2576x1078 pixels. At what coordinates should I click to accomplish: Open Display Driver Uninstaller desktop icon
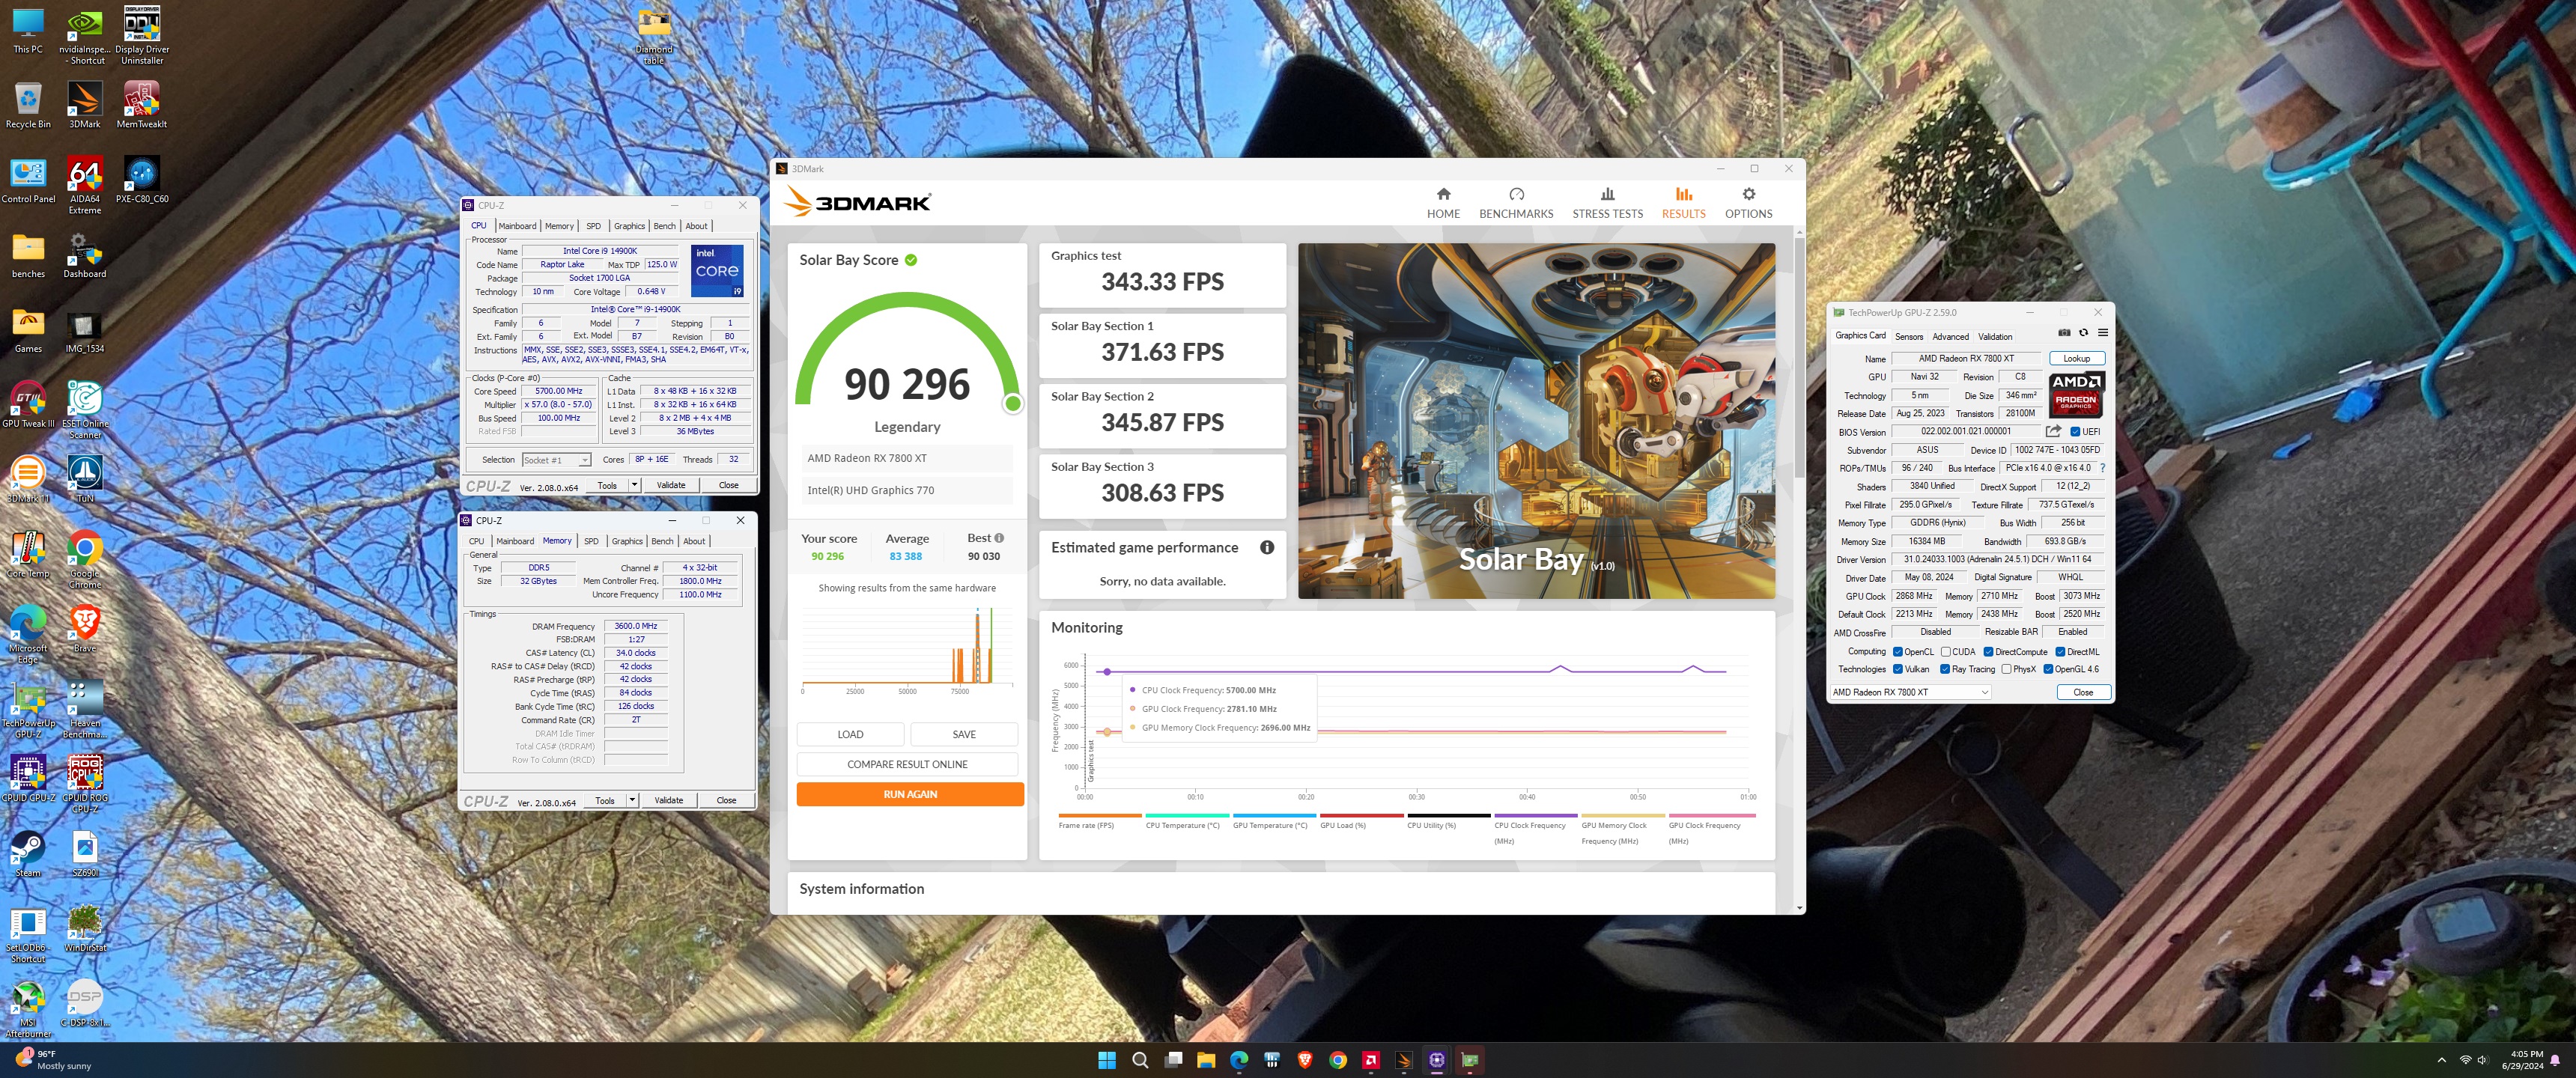point(142,35)
